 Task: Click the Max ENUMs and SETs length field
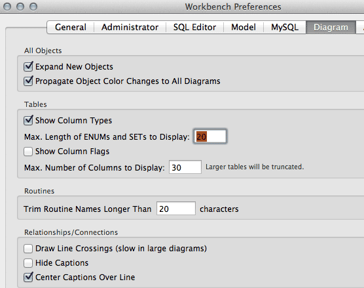[210, 136]
